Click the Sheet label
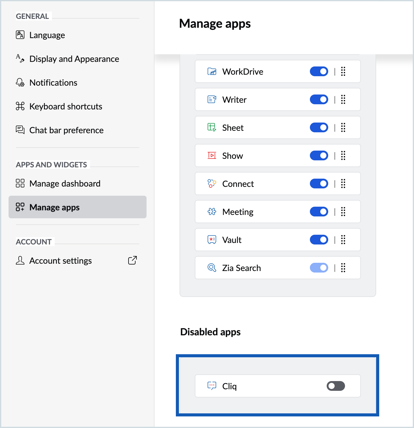This screenshot has height=428, width=414. [233, 128]
